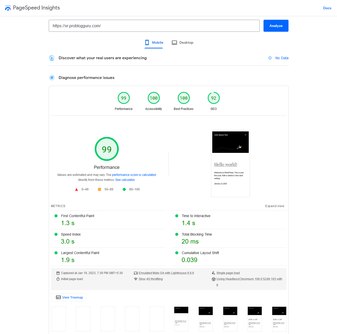
Task: Click the URL input field
Action: 154,26
